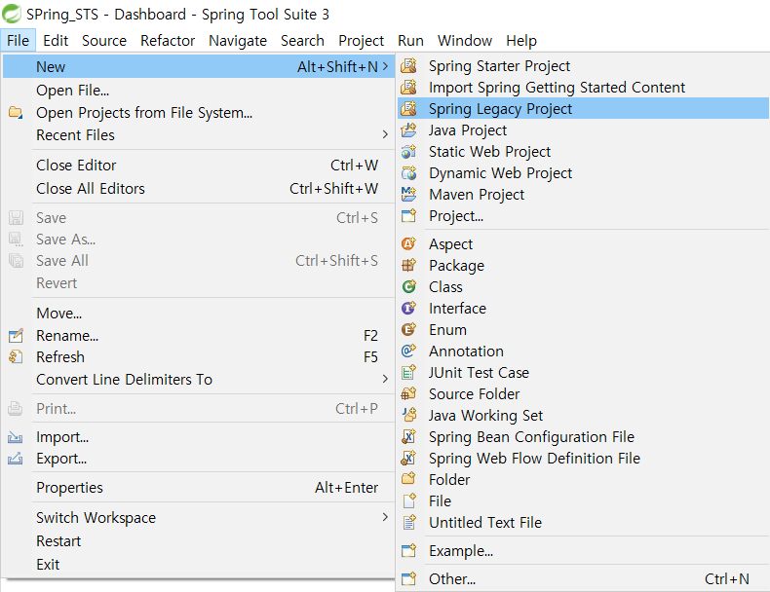Click the Alt+Enter shortcut text
The width and height of the screenshot is (770, 592).
click(x=347, y=488)
